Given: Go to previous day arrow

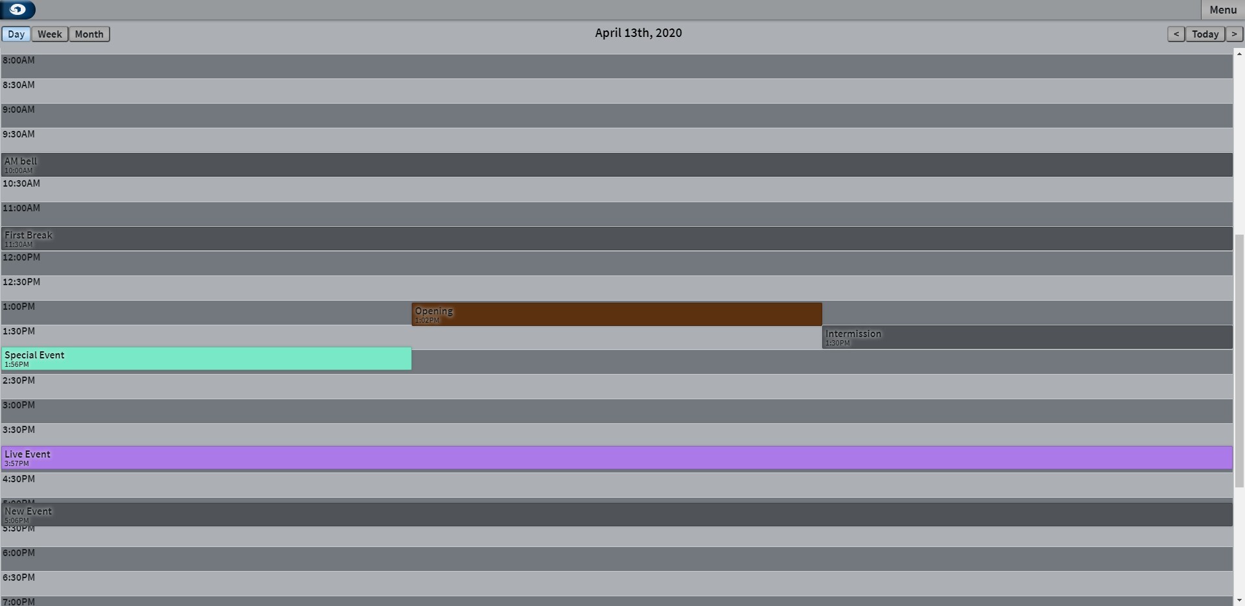Looking at the screenshot, I should point(1176,34).
